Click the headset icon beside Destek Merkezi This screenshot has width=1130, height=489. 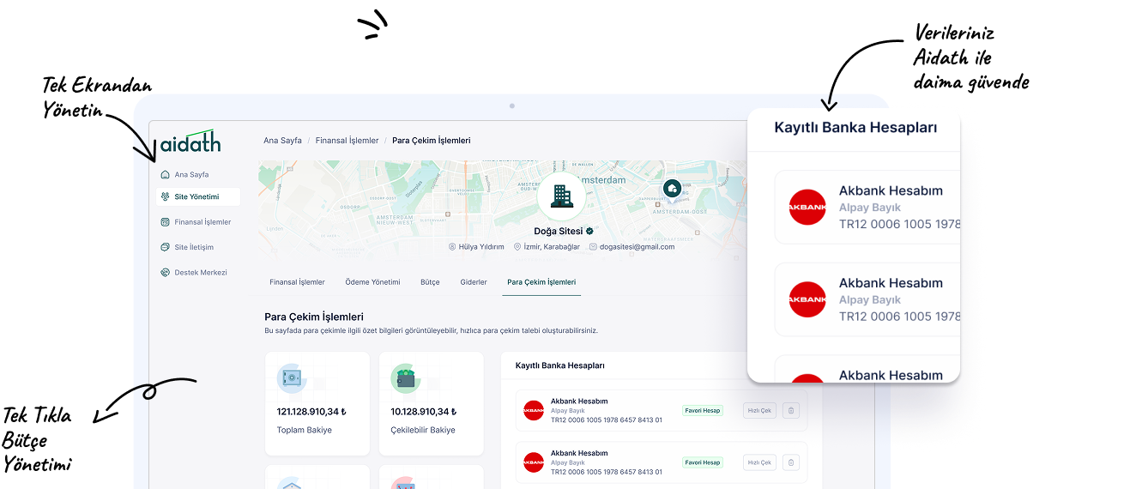[166, 273]
